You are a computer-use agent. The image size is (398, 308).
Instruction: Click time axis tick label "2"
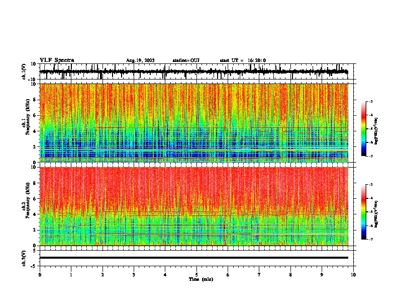pos(103,275)
